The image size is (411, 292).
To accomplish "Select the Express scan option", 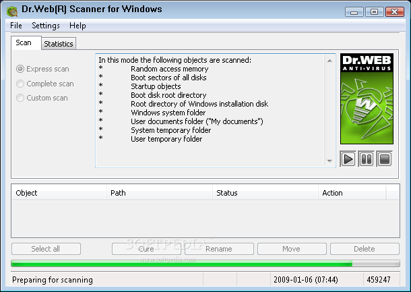I will point(21,69).
